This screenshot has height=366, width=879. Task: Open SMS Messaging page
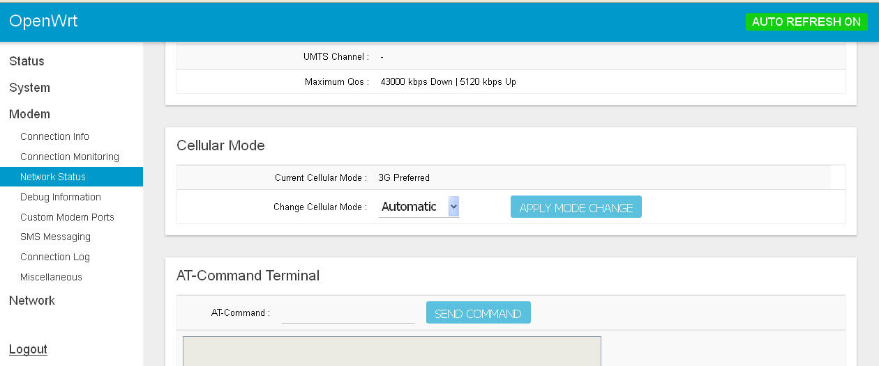(x=55, y=237)
